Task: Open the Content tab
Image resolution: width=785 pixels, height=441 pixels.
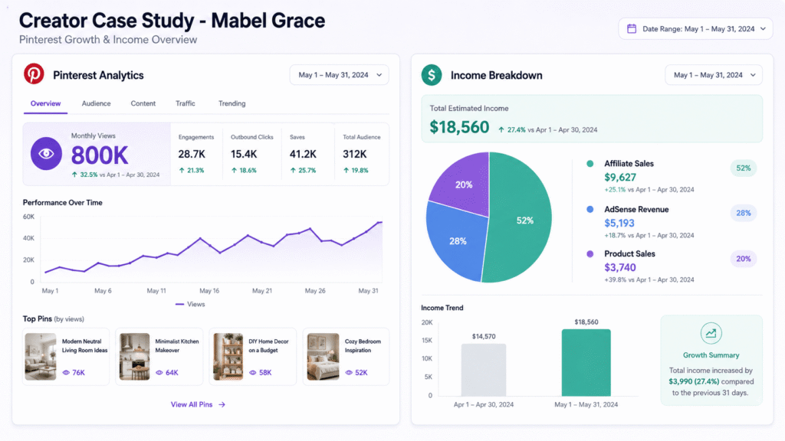Action: 143,103
